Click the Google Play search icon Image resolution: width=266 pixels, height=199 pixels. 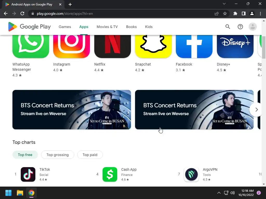(228, 27)
